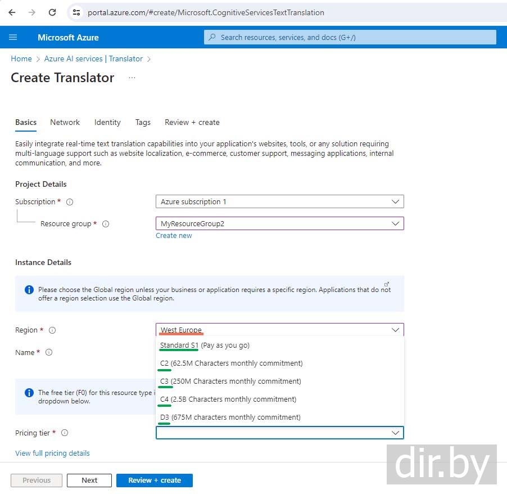Image resolution: width=507 pixels, height=494 pixels.
Task: Click the info icon in Global region notice
Action: pyautogui.click(x=29, y=290)
